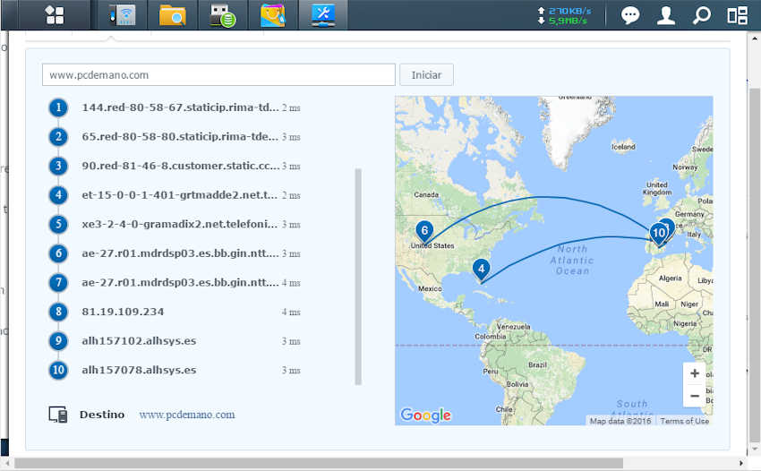The image size is (761, 471).
Task: Click the Destino device icon
Action: [58, 415]
